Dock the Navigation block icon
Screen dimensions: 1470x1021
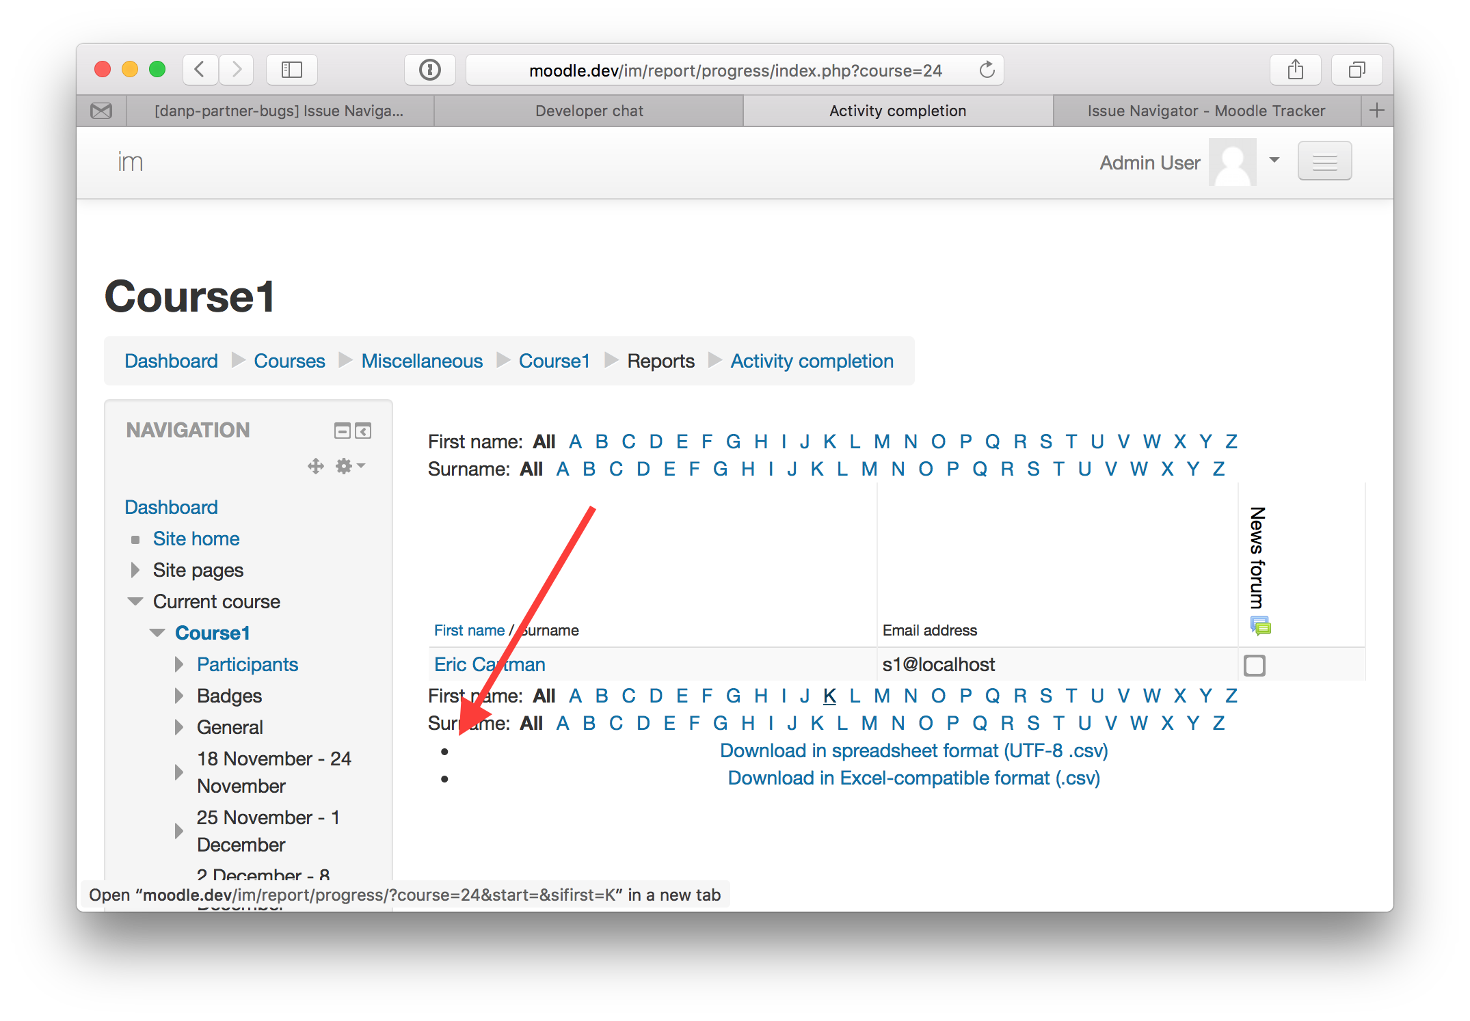(x=363, y=431)
